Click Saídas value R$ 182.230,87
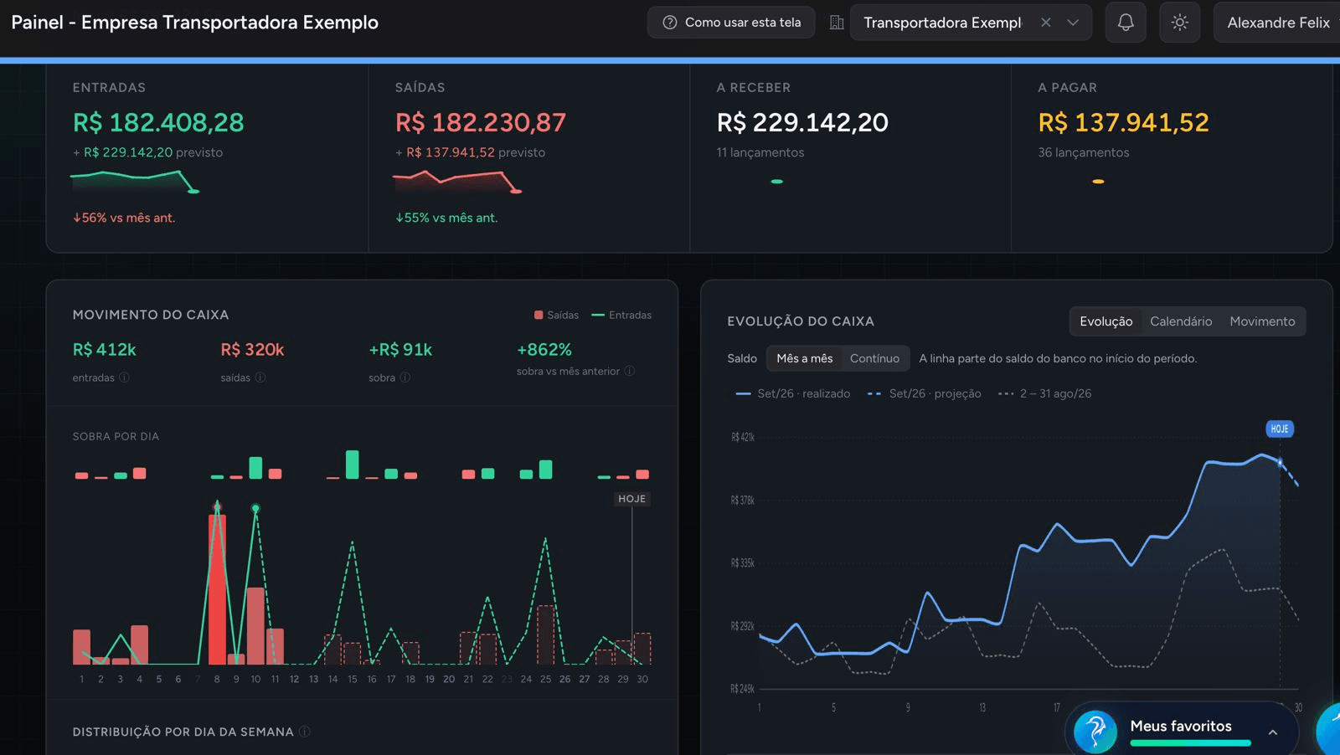 (x=481, y=123)
